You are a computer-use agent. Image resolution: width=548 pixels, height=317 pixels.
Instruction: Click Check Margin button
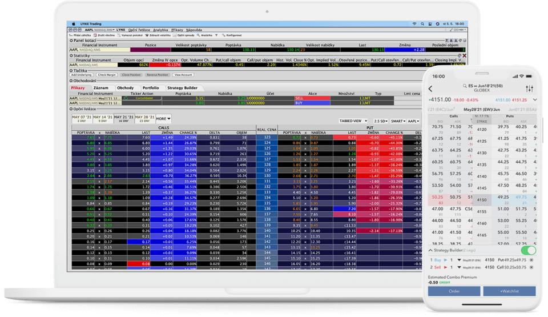(107, 75)
